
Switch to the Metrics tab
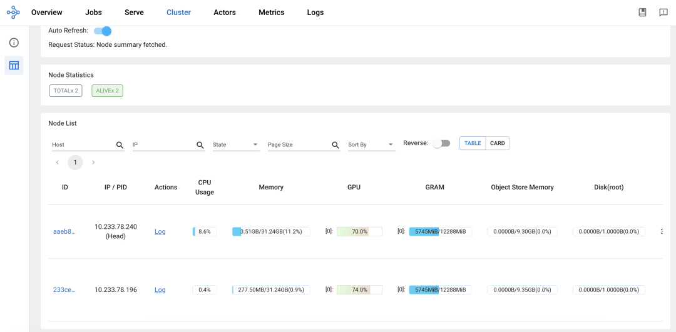[x=271, y=13]
